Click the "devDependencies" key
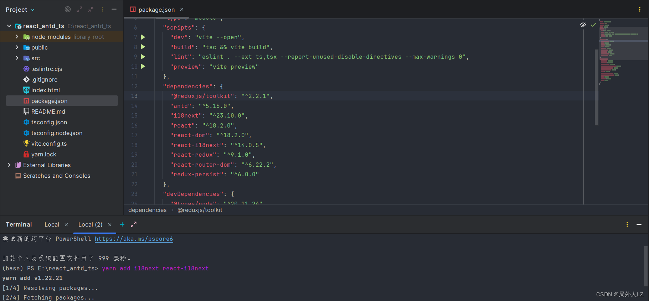The image size is (649, 301). (x=193, y=194)
